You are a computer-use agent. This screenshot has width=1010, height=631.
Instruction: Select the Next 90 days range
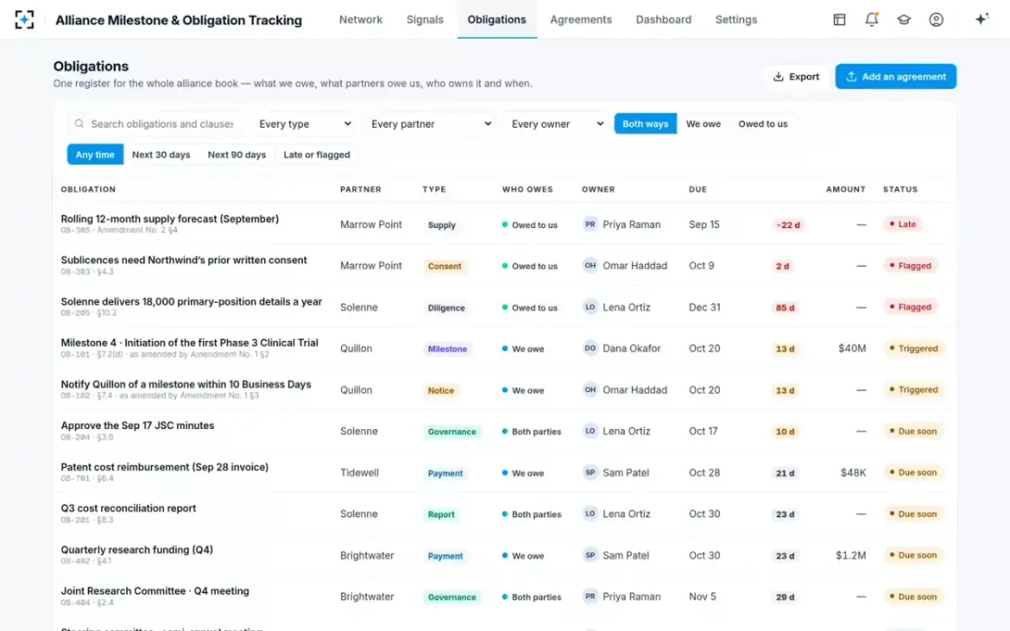pos(237,155)
